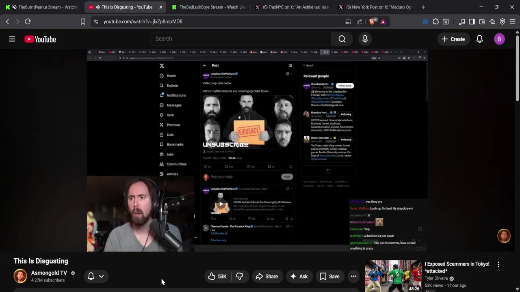Click the install app icon in address bar

(x=348, y=21)
